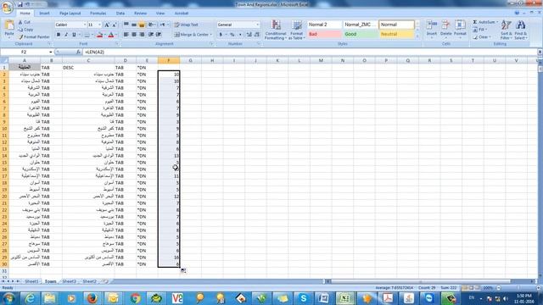Copy the selected cells
This screenshot has height=305, width=543.
click(x=25, y=30)
